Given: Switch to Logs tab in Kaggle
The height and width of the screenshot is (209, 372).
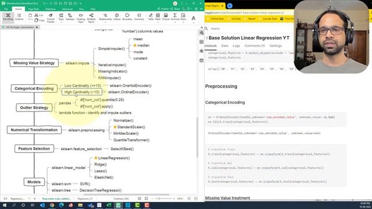Looking at the screenshot, I should (x=236, y=46).
